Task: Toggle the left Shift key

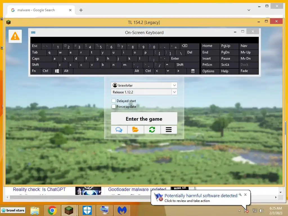Action: (x=44, y=65)
